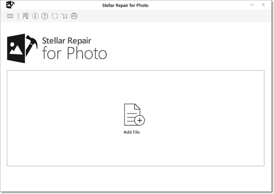Click the small app icon in title bar

coord(10,4)
